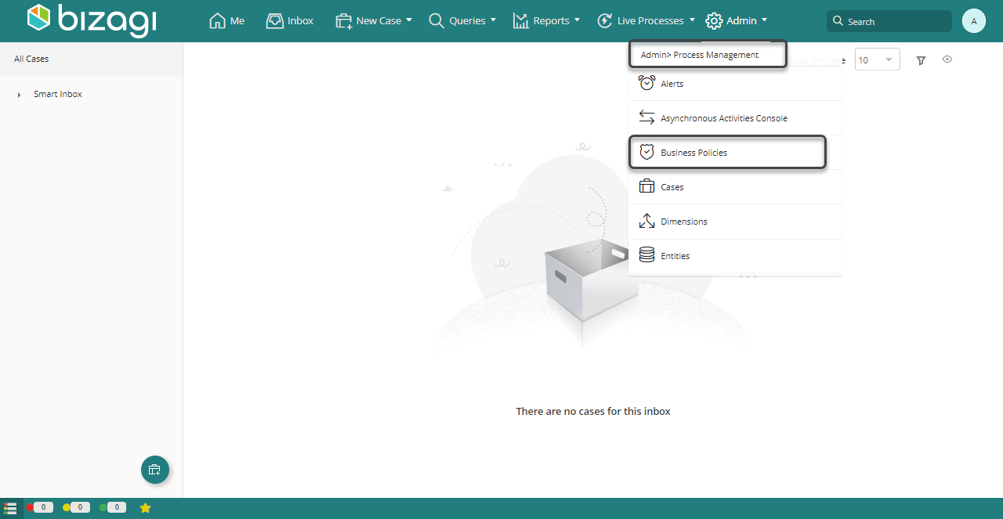Click the yellow status counter
1003x519 pixels.
[76, 507]
